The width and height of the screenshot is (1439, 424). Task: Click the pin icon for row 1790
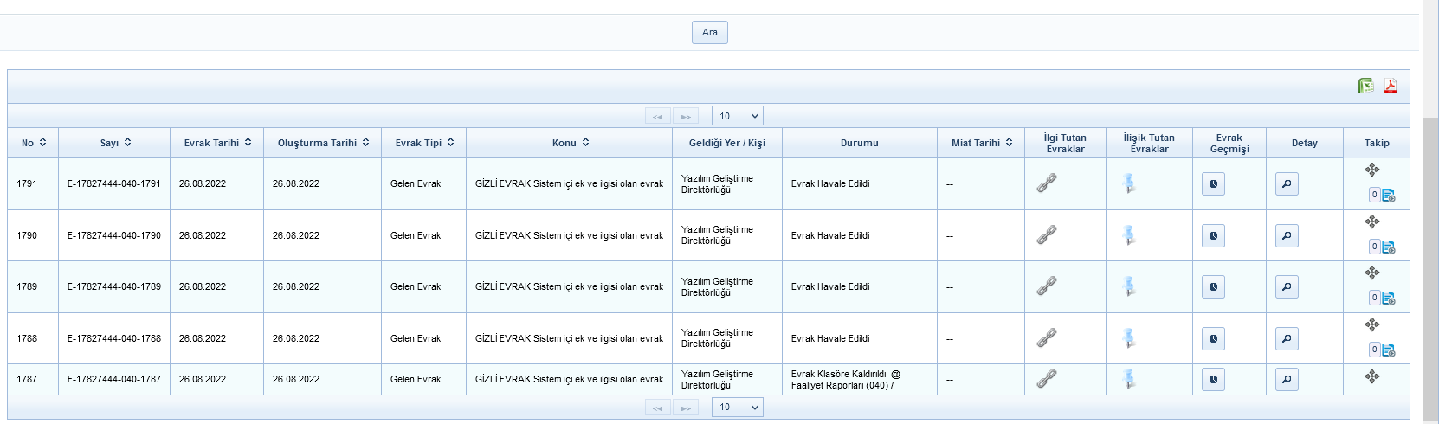tap(1128, 235)
